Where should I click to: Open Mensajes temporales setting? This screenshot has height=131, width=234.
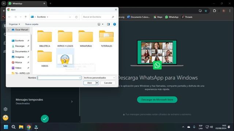point(45,102)
